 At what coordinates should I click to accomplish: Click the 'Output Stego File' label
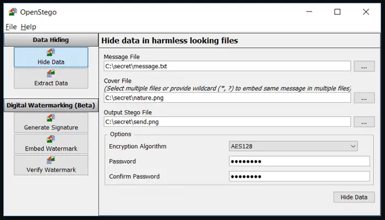click(128, 112)
